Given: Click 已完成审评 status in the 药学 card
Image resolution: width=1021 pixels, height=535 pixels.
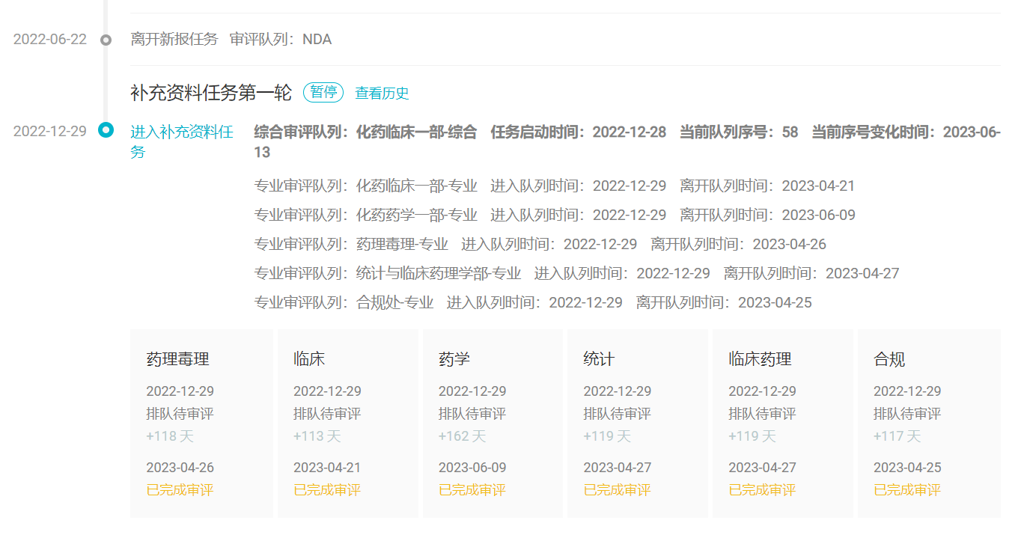Looking at the screenshot, I should (x=472, y=490).
